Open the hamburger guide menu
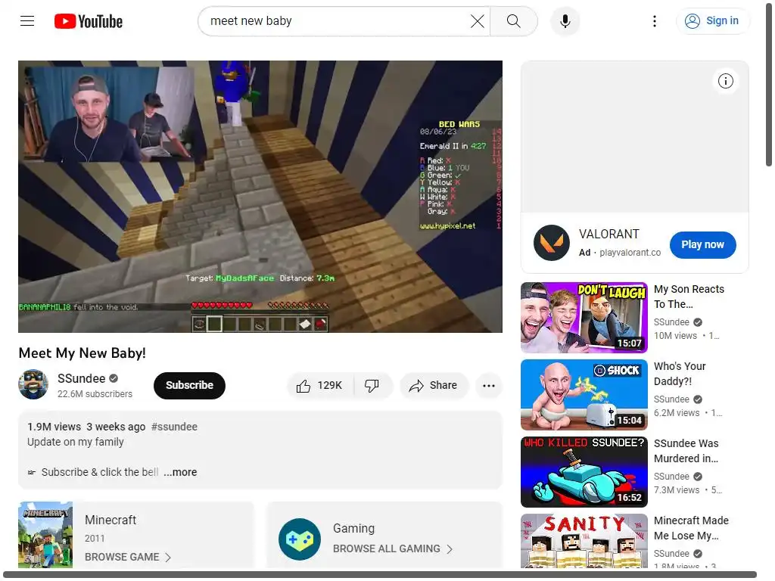Image resolution: width=775 pixels, height=581 pixels. [27, 20]
